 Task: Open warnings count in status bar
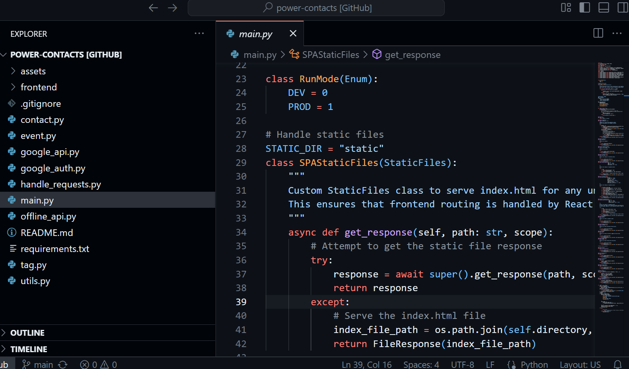[109, 364]
